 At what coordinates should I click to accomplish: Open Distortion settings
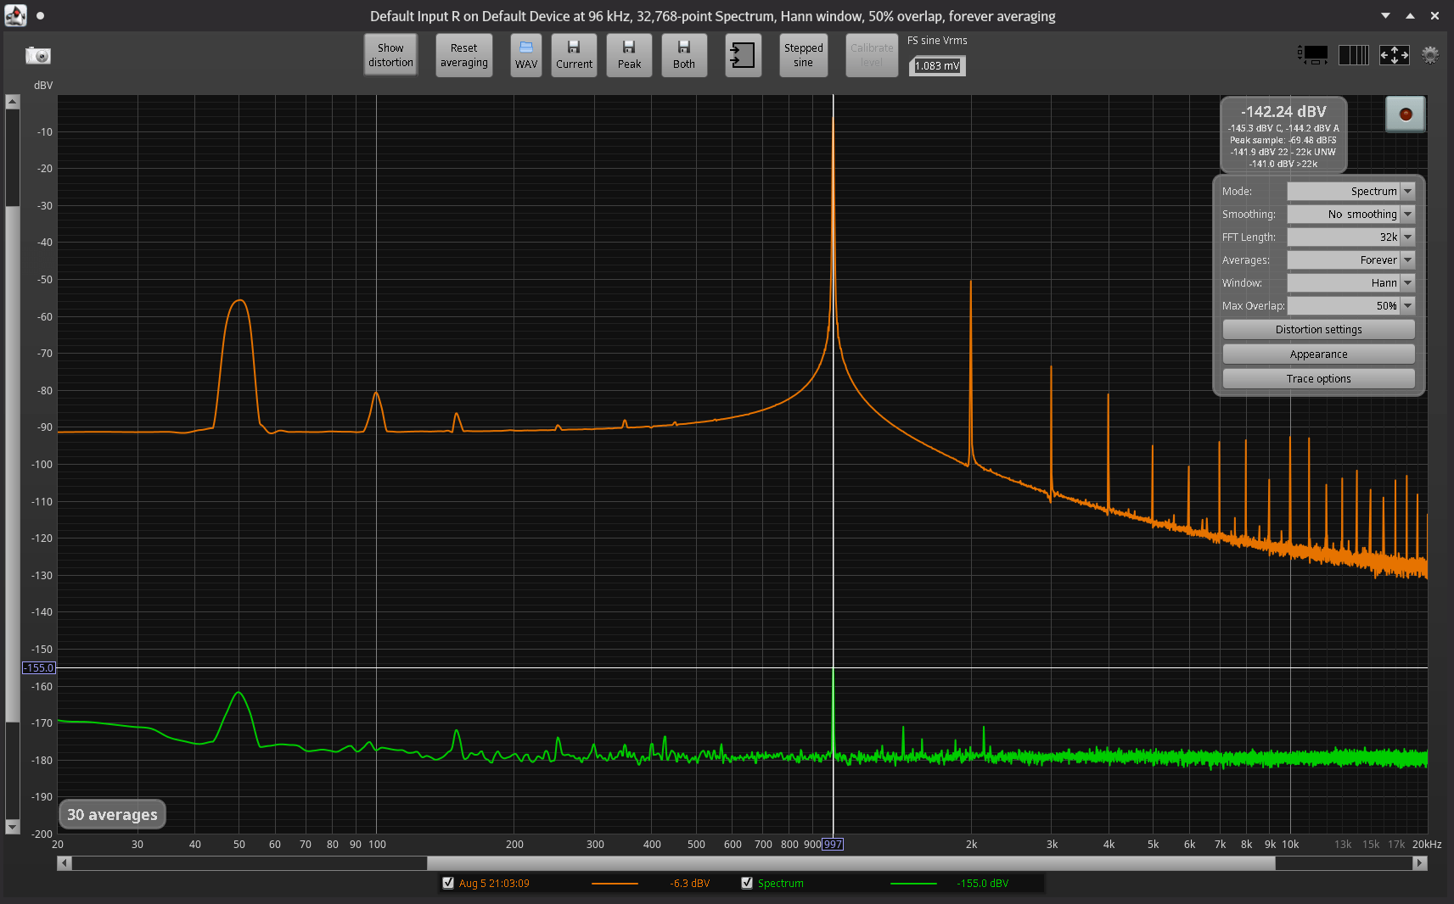(x=1318, y=330)
